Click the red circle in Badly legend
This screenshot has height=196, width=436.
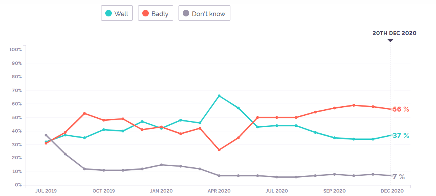pyautogui.click(x=145, y=13)
